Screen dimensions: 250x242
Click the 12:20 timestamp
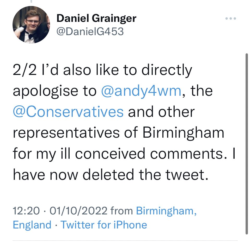(x=26, y=211)
